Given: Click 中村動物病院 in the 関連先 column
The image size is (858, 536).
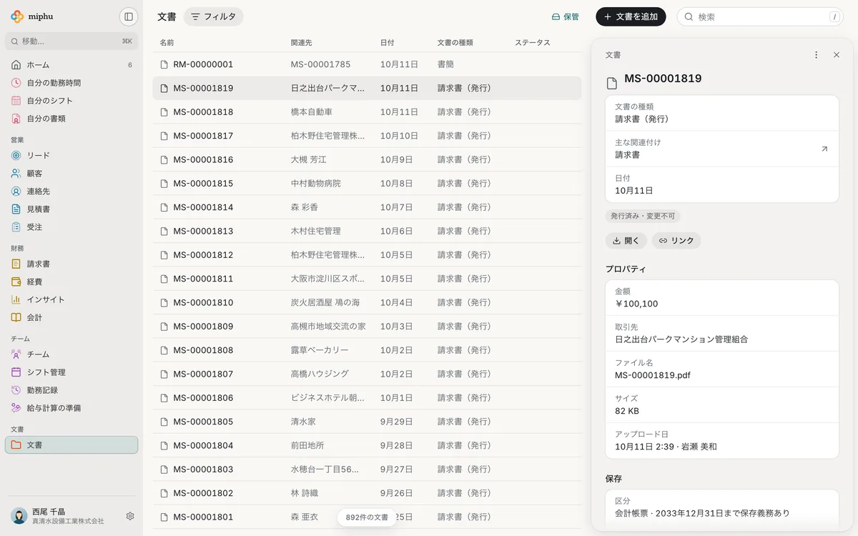Looking at the screenshot, I should 316,184.
